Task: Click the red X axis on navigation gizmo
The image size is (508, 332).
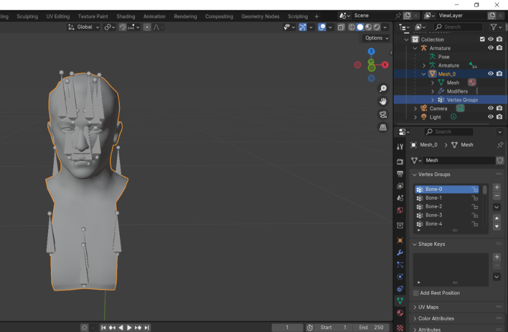Action: click(385, 65)
